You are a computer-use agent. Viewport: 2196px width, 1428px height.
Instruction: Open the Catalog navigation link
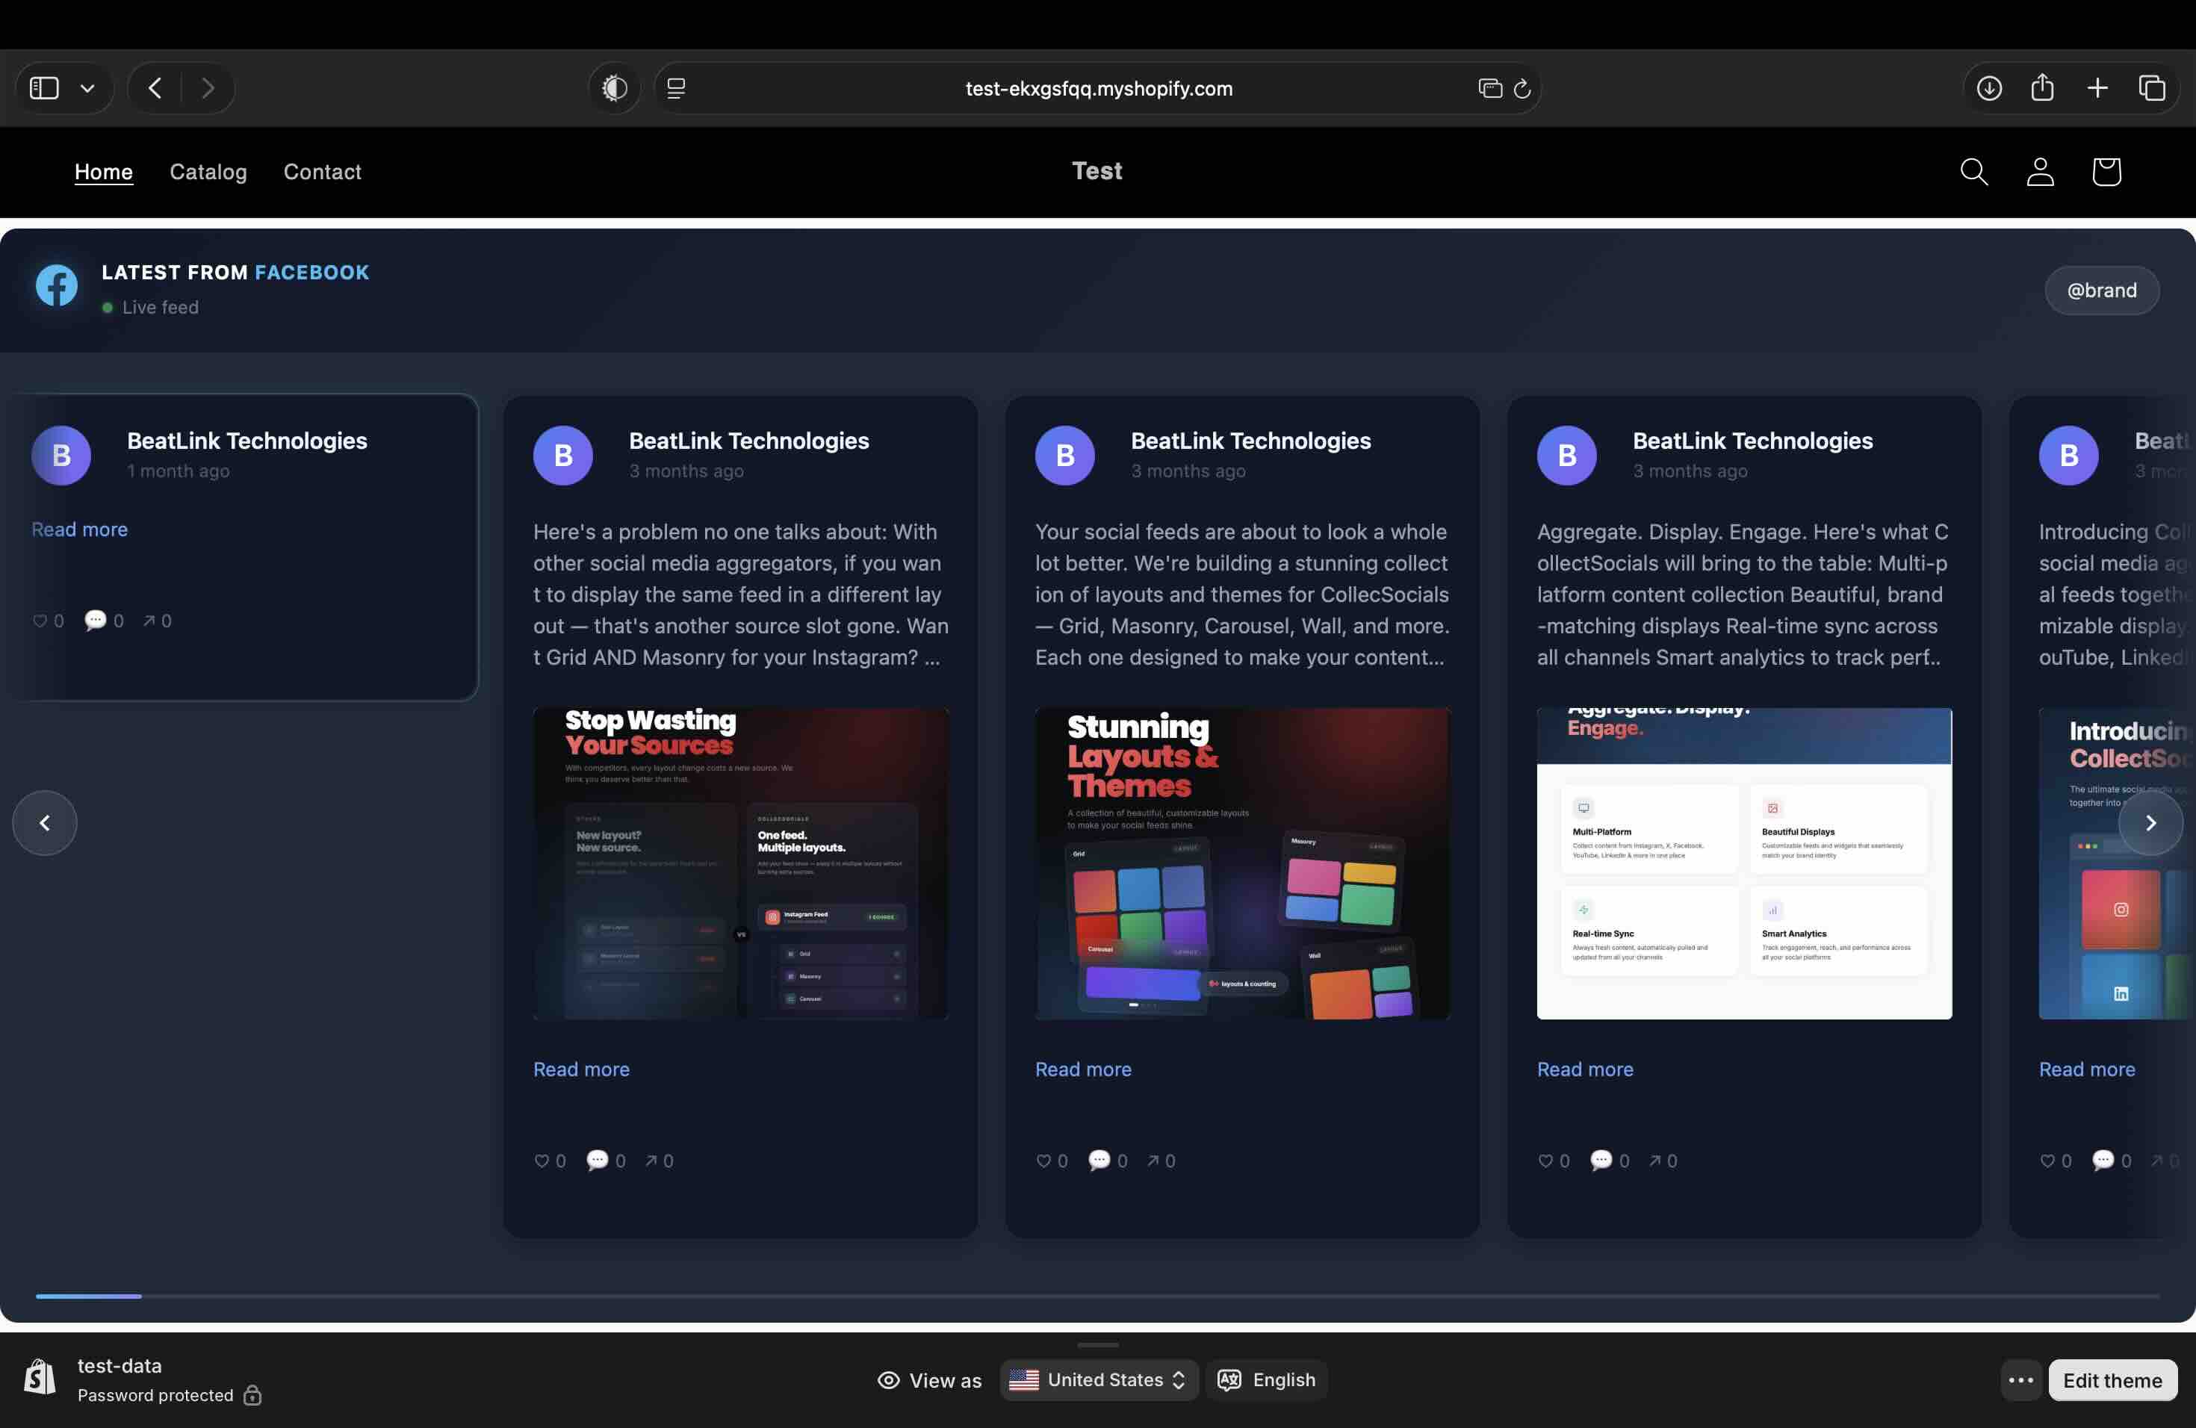208,172
